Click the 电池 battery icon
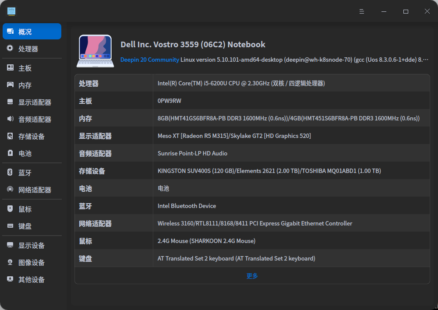Viewport: 438px width, 310px height. coord(10,153)
